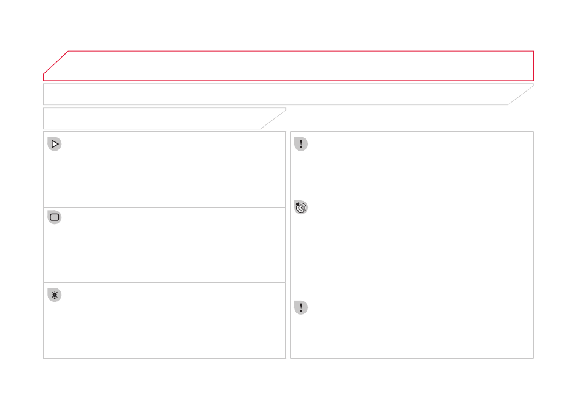Select the rounded square stop icon
The height and width of the screenshot is (402, 577).
[55, 217]
